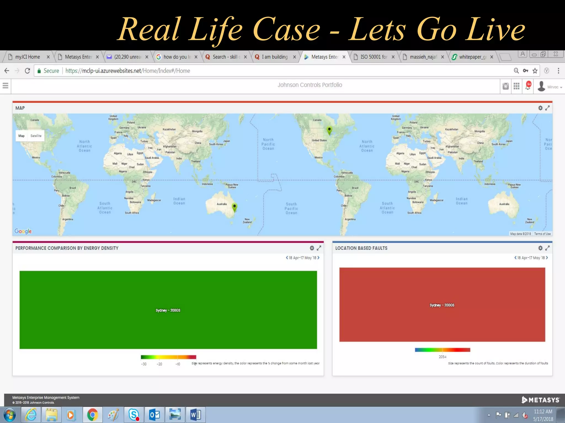
Task: Switch to 'how do you' Google tab
Action: pyautogui.click(x=177, y=57)
